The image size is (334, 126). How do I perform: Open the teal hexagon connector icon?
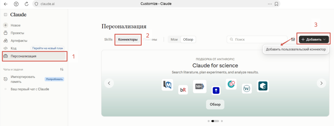[x=231, y=84]
